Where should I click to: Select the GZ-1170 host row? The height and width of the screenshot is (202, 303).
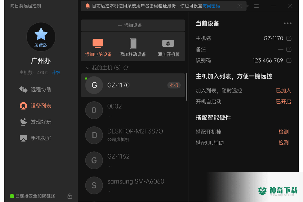click(133, 85)
